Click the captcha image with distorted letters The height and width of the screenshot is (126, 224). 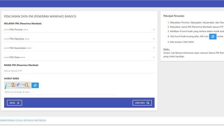click(x=18, y=85)
